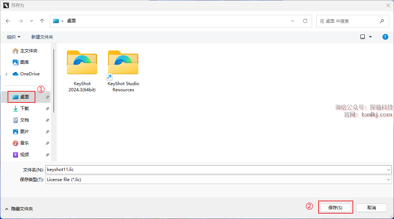The width and height of the screenshot is (394, 219).
Task: Click the pin icon beside 音乐
Action: (47, 143)
